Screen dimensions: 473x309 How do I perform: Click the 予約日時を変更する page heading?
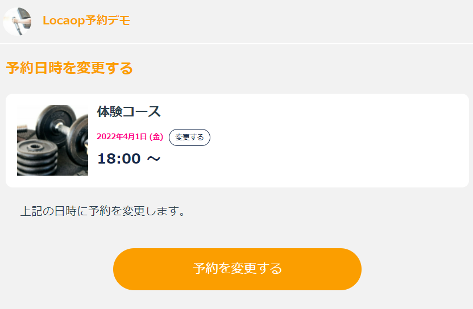[69, 68]
